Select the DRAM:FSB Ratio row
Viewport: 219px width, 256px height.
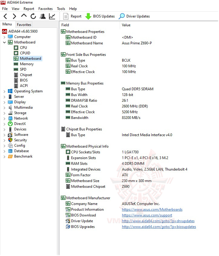click(139, 101)
